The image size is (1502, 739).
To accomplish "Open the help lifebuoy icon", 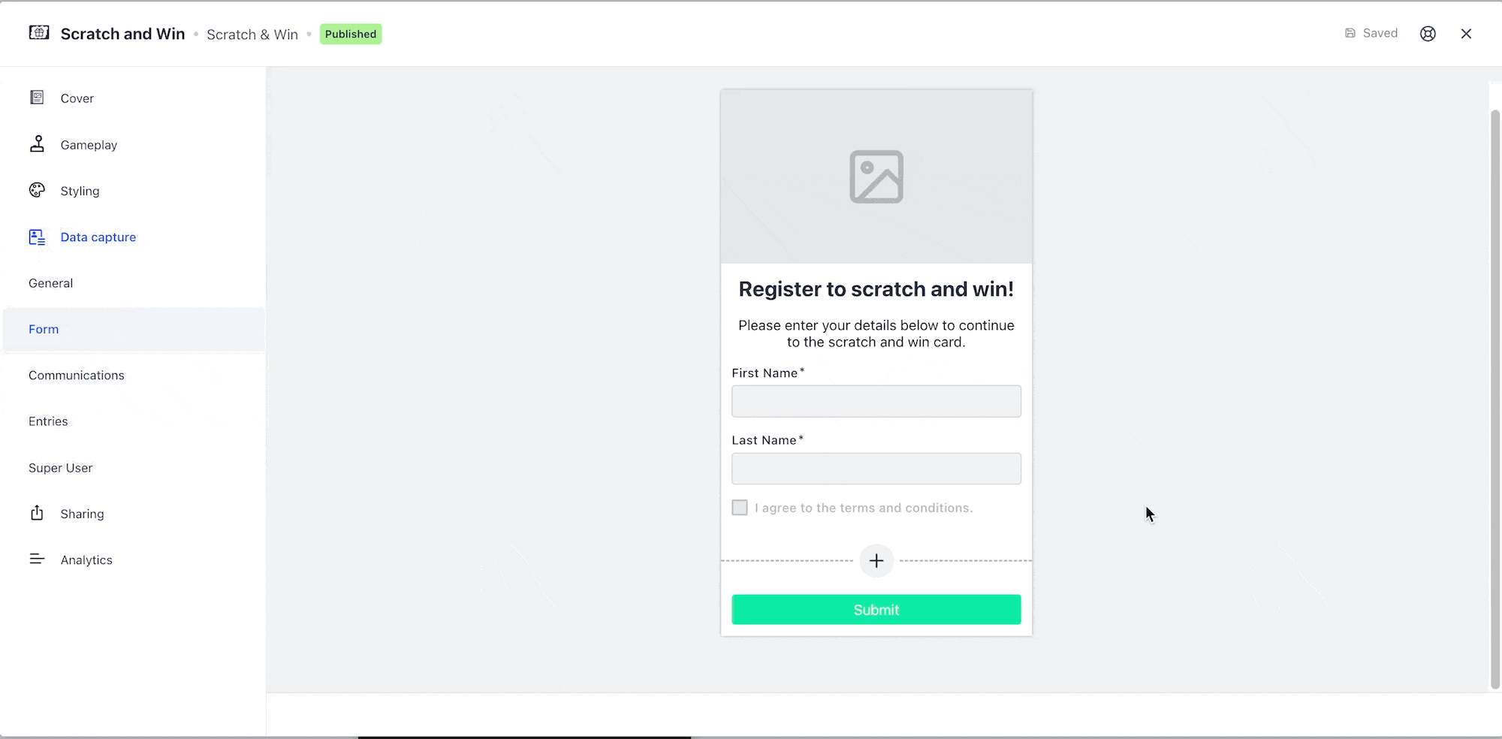I will point(1428,34).
